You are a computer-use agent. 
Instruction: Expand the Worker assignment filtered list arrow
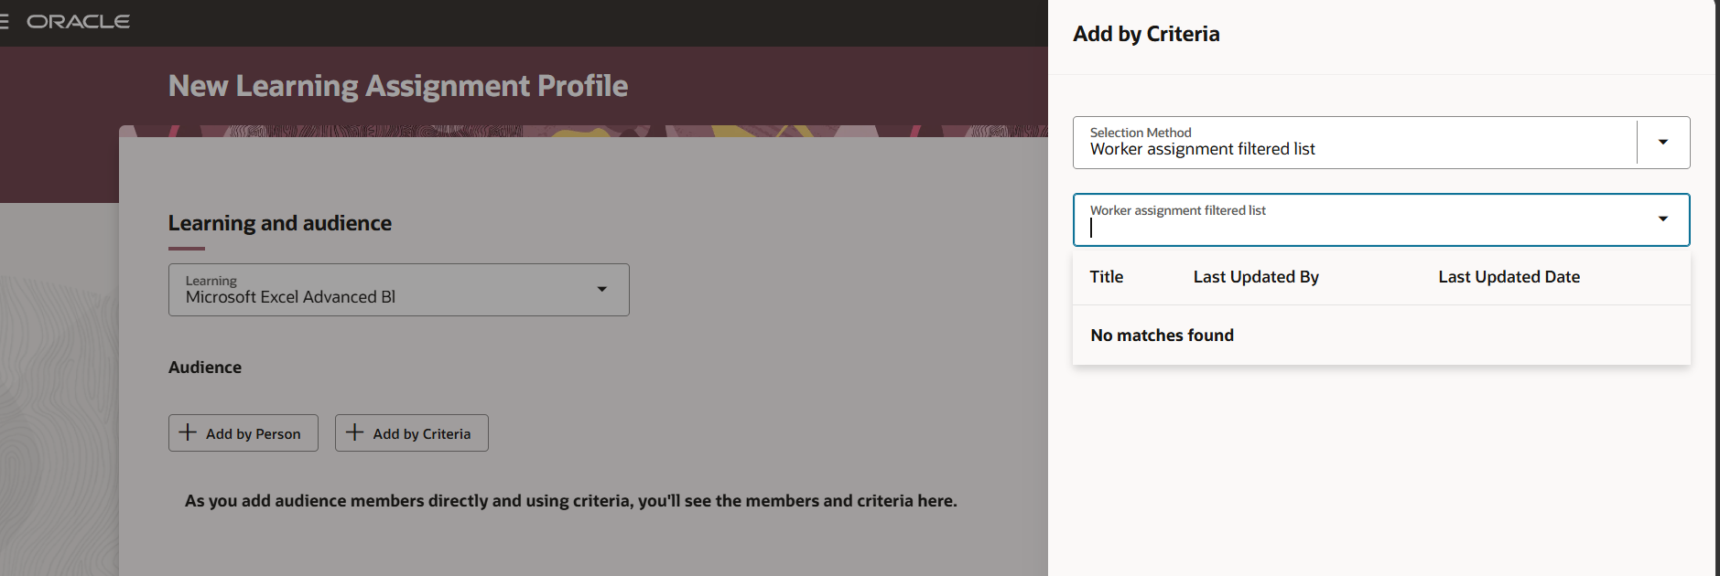[x=1662, y=219]
